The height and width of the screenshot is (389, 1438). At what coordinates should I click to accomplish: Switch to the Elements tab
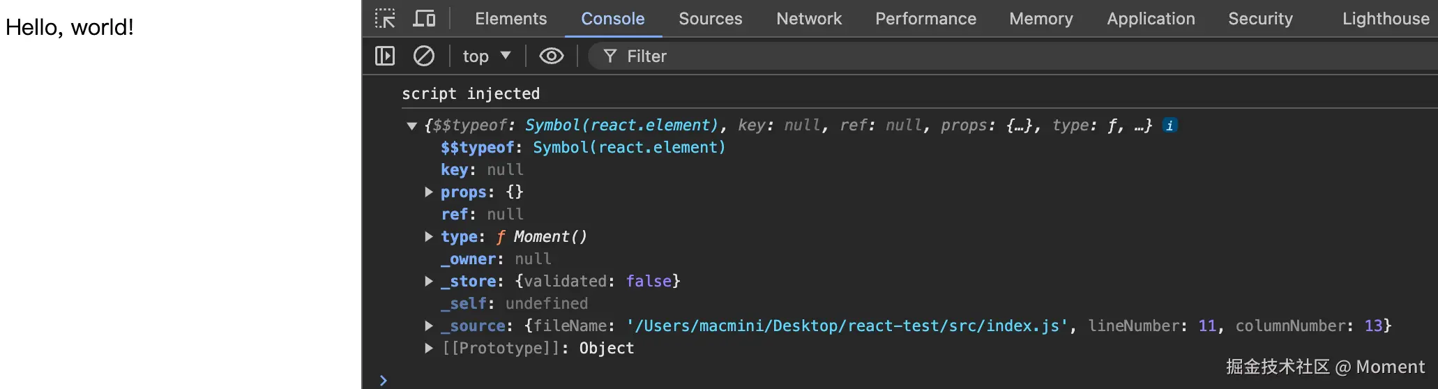tap(510, 19)
